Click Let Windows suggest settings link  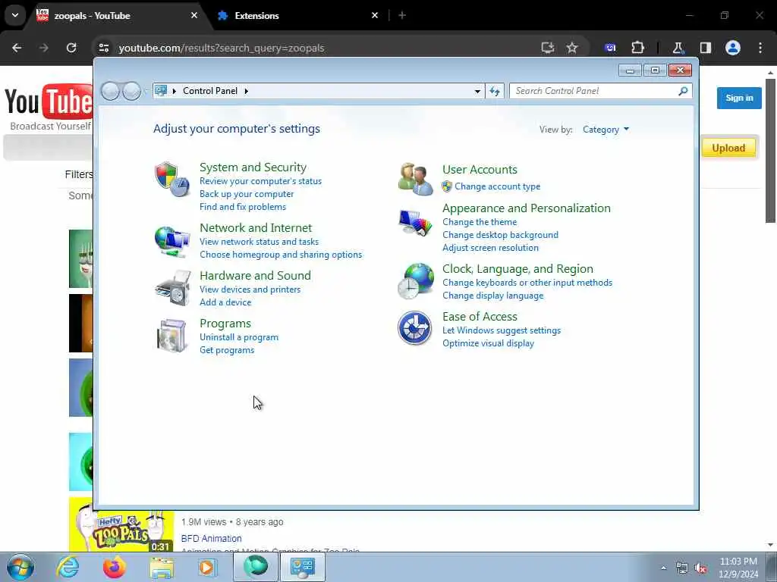[502, 330]
